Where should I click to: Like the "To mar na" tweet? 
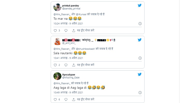click(x=55, y=30)
